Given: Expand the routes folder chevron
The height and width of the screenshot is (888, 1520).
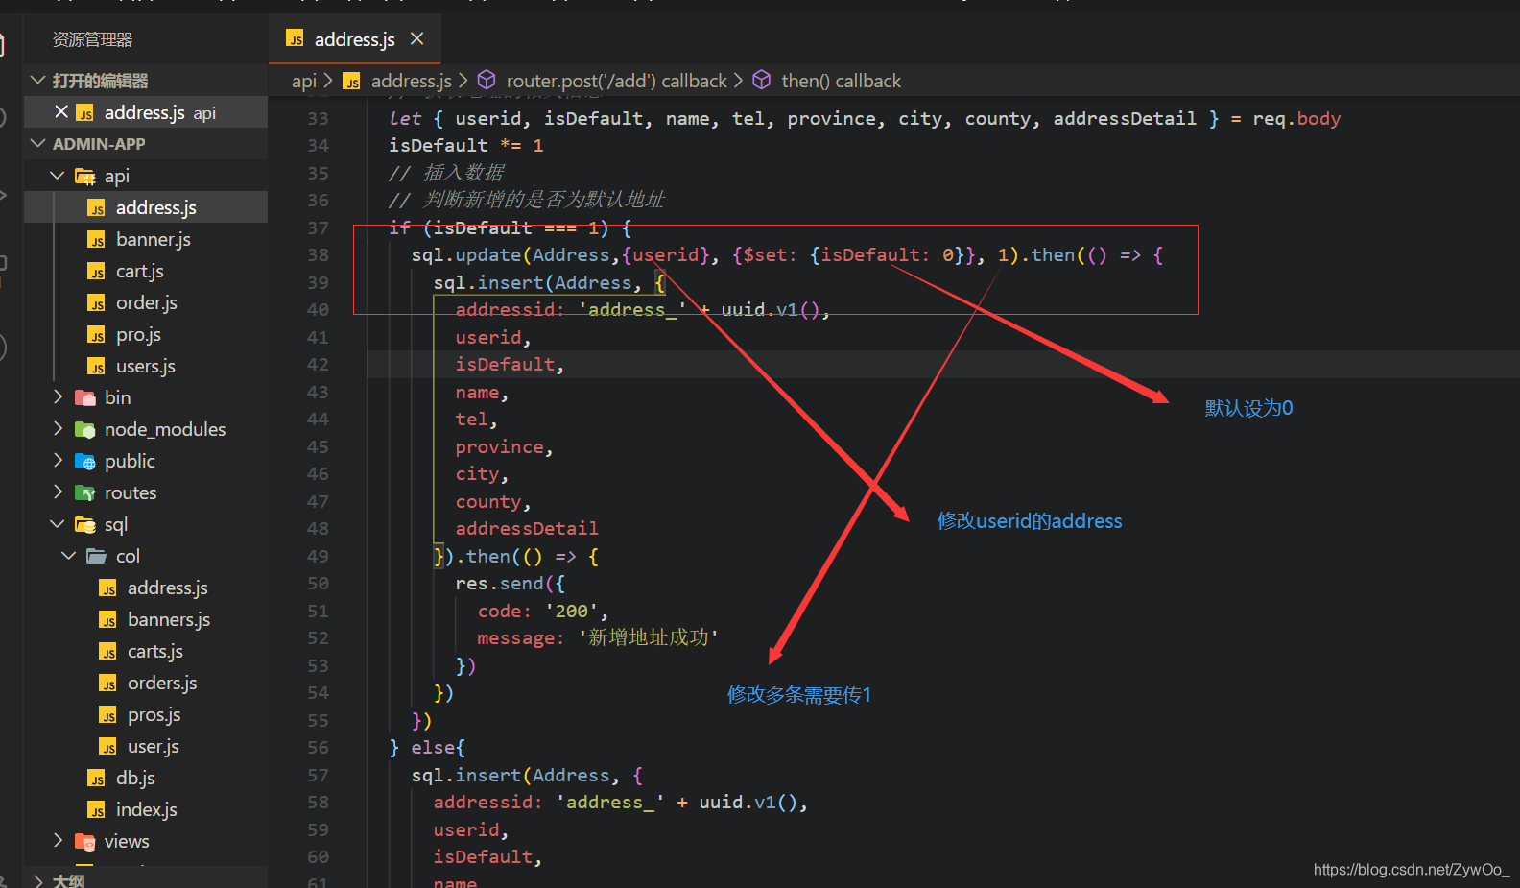Looking at the screenshot, I should click(x=58, y=492).
